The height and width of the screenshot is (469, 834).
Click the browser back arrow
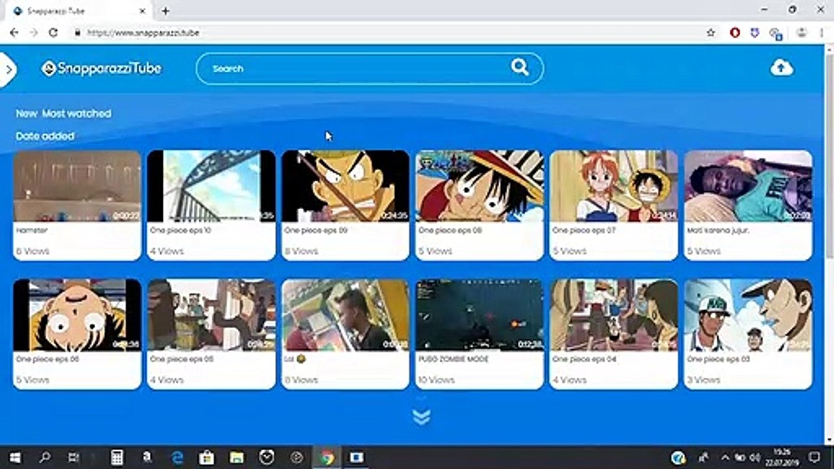14,33
